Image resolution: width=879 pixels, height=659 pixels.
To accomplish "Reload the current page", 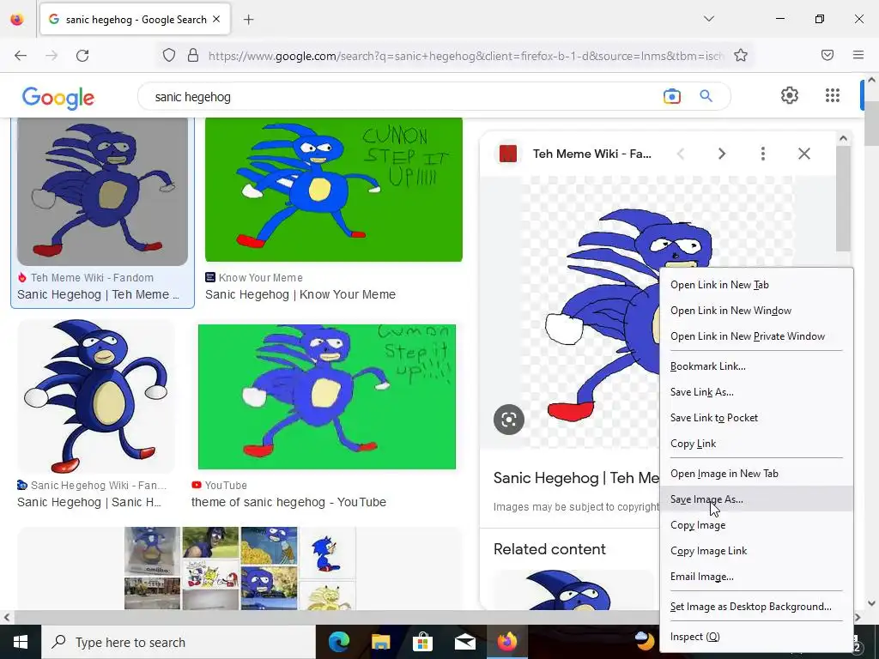I will point(82,56).
